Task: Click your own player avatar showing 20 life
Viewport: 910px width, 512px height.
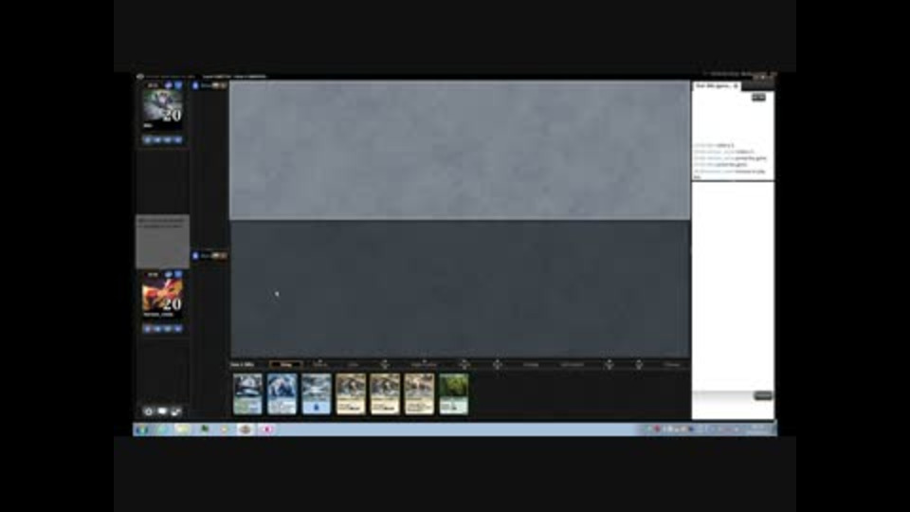Action: (162, 297)
